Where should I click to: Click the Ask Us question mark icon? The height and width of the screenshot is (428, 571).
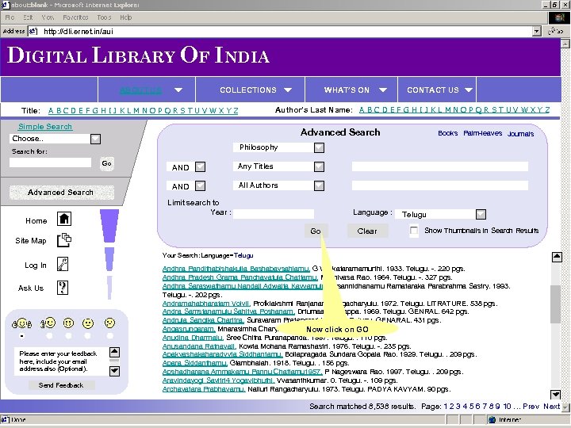(63, 288)
